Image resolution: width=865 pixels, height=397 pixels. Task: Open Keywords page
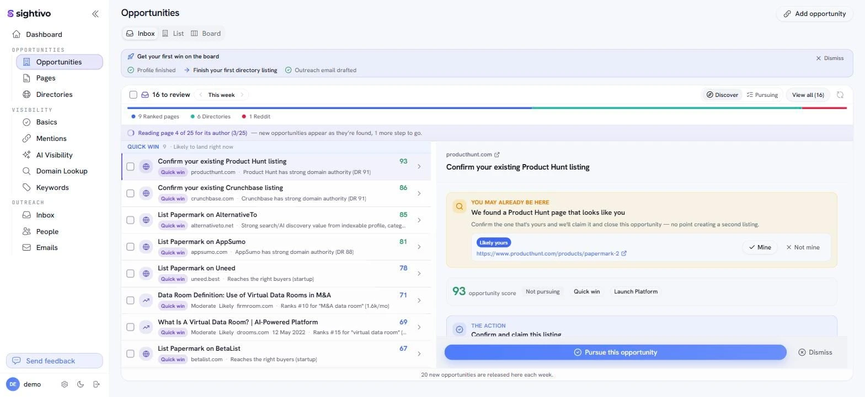point(52,187)
